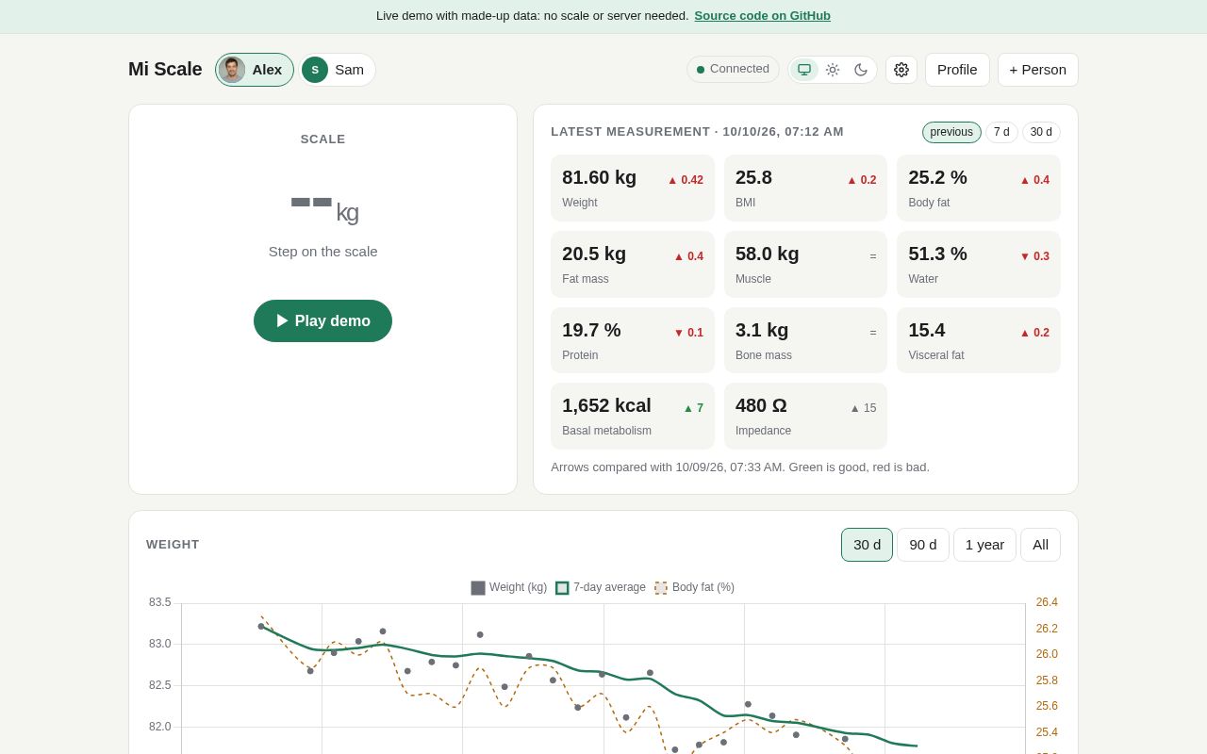Image resolution: width=1207 pixels, height=754 pixels.
Task: Select the 20.5 kg Fat mass card
Action: pos(633,264)
